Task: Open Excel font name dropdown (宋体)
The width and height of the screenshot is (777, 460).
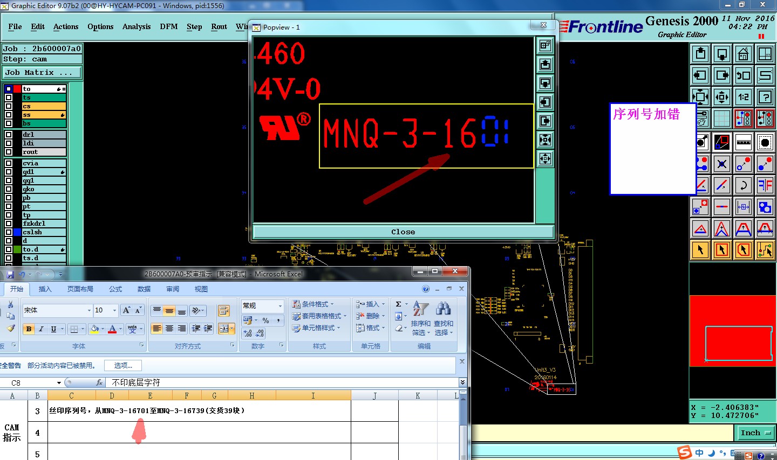Action: [x=89, y=310]
